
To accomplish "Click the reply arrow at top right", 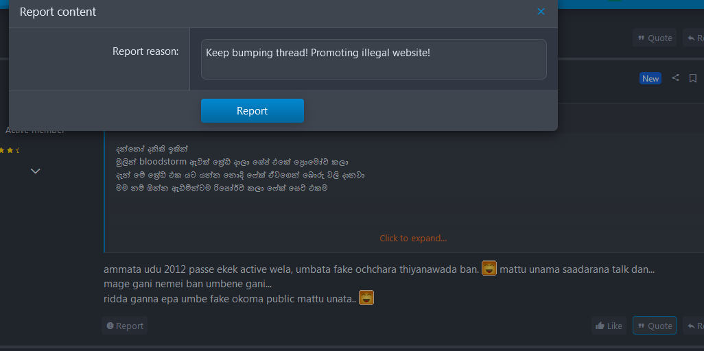I will [x=694, y=38].
